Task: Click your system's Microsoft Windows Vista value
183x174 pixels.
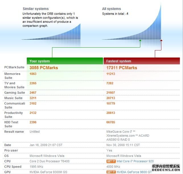Action: (47, 156)
